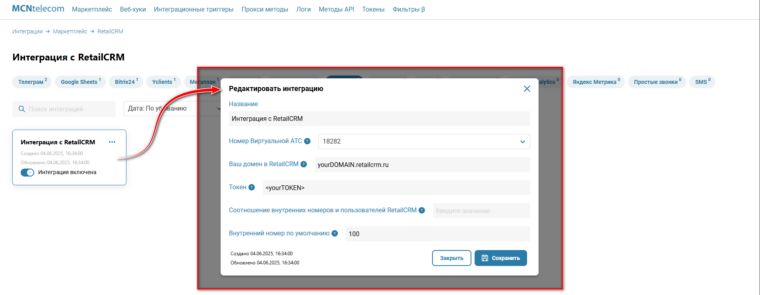
Task: Select the Bitrix24 integration tab
Action: 126,82
